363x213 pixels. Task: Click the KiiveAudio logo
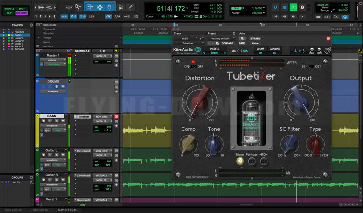pyautogui.click(x=187, y=50)
